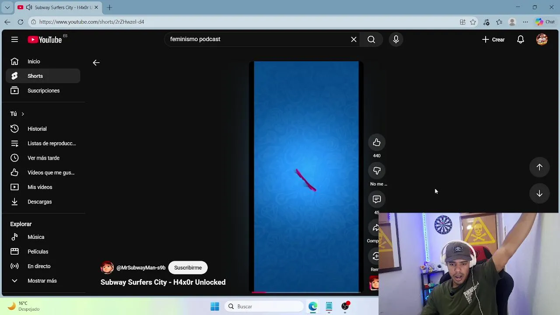Open the notifications bell
Viewport: 560px width, 315px height.
tap(521, 39)
